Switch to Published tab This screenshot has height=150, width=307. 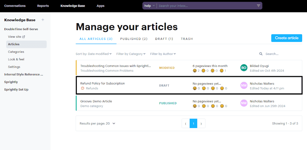coord(134,39)
